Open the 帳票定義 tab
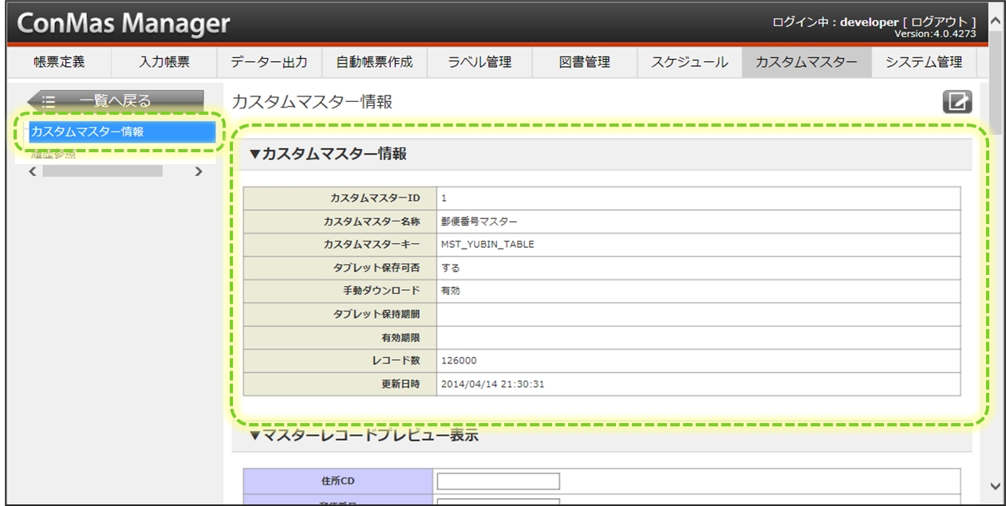1006x506 pixels. pos(59,62)
